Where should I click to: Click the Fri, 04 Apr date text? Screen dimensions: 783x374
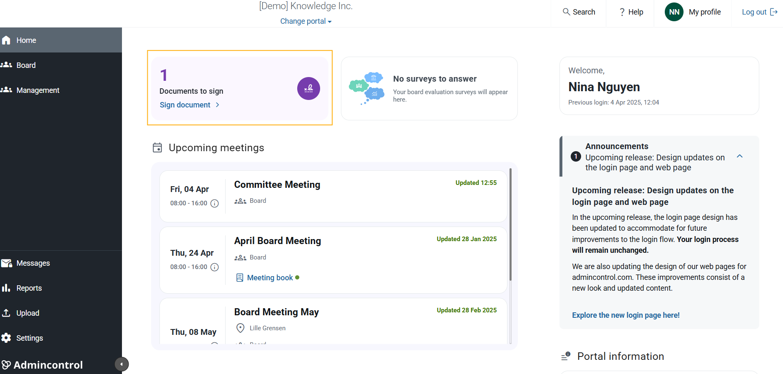189,189
